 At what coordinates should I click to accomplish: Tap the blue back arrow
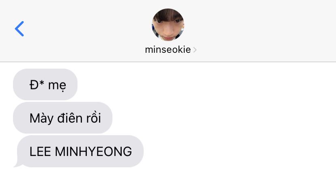pyautogui.click(x=19, y=29)
